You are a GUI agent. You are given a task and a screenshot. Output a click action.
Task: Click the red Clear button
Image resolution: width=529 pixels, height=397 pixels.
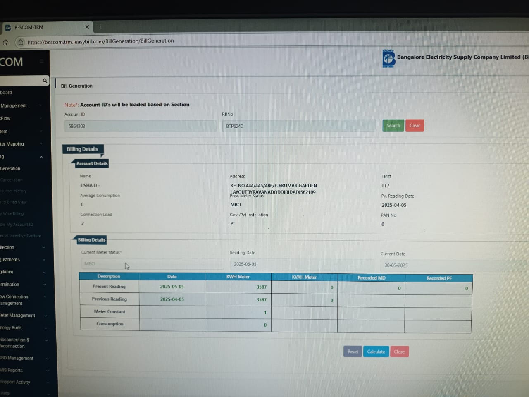[415, 126]
